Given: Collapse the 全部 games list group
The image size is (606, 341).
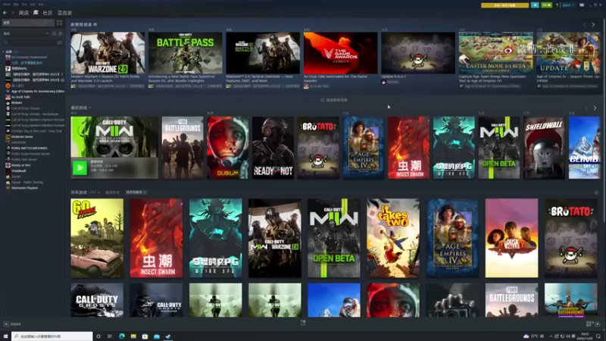Looking at the screenshot, I should [4, 52].
